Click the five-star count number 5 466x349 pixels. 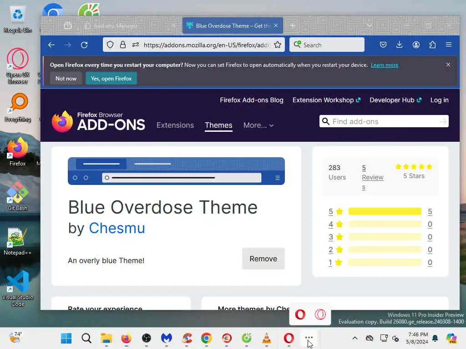coord(430,212)
